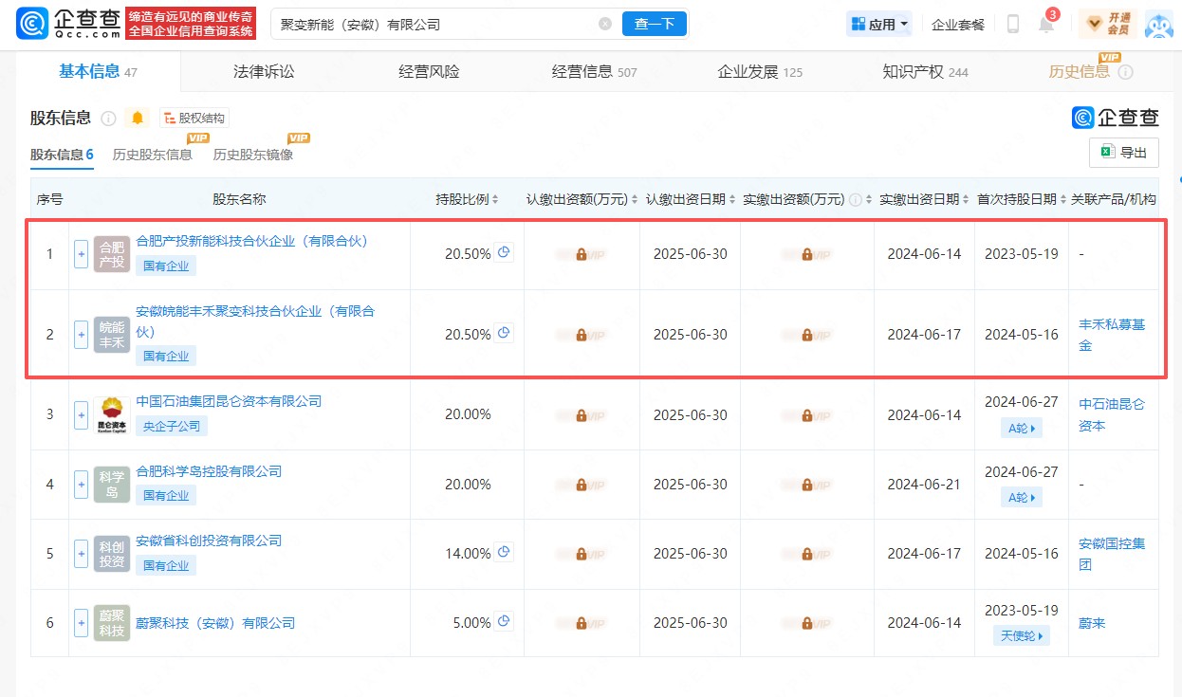1182x697 pixels.
Task: Click the company name search input field
Action: [x=436, y=25]
